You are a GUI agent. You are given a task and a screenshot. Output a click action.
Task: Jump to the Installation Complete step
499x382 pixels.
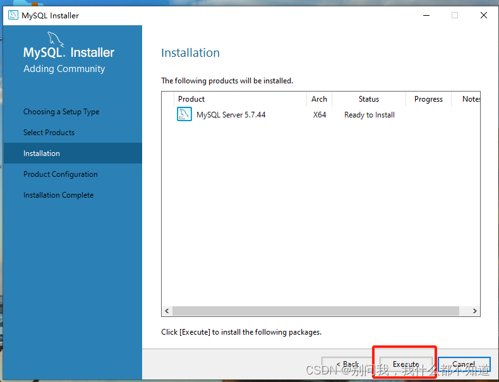click(x=58, y=195)
